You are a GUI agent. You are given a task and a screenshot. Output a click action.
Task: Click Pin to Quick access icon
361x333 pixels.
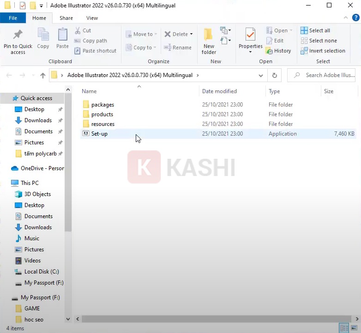pos(18,35)
